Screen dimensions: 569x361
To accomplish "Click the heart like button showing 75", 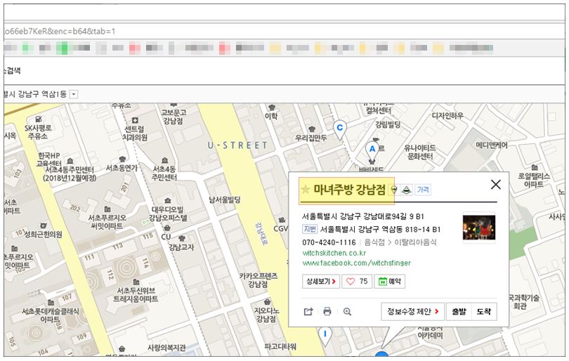I will tap(357, 281).
